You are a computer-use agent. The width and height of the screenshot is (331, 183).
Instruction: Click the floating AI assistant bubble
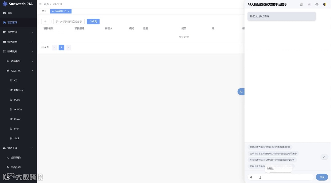tap(241, 91)
